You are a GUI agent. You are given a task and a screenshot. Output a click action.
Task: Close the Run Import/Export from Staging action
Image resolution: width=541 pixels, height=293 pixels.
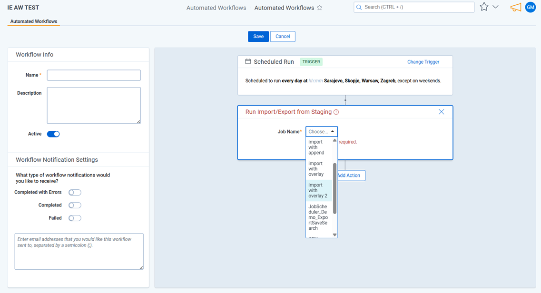[x=441, y=112]
